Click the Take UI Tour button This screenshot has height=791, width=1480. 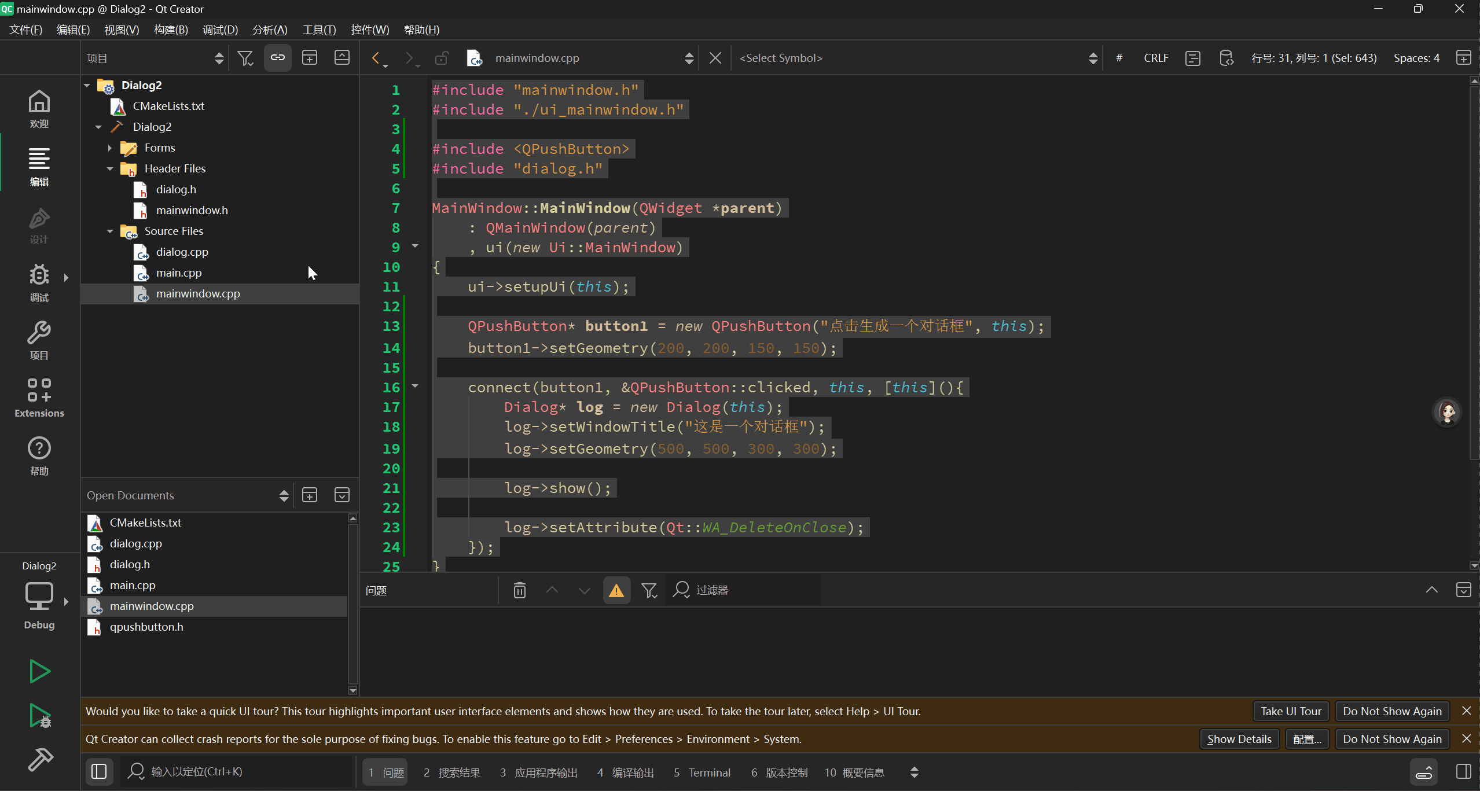pyautogui.click(x=1291, y=711)
